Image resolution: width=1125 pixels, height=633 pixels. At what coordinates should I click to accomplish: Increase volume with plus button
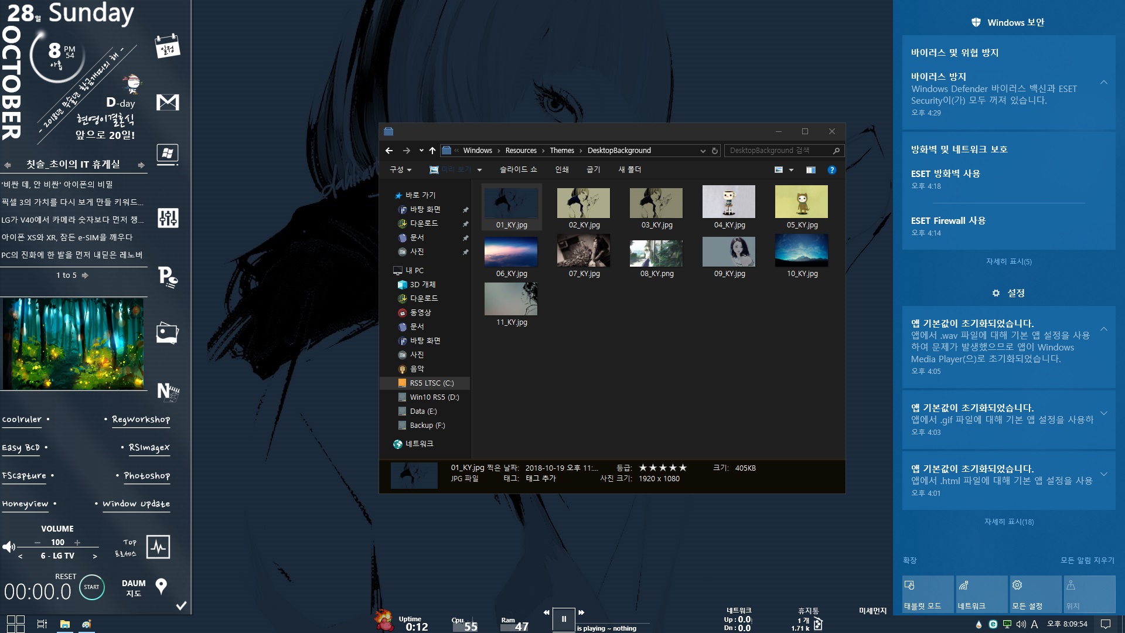pos(77,543)
